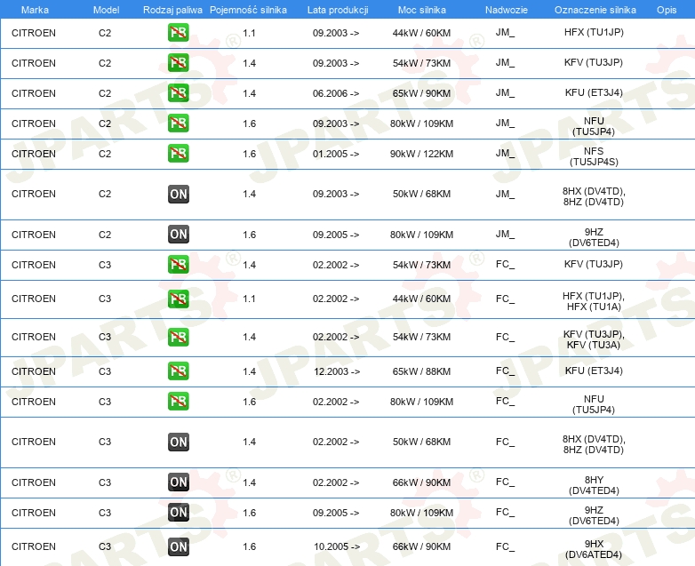Select 1.1 capacity in the C2 HFX row
The height and width of the screenshot is (566, 695).
click(x=249, y=33)
